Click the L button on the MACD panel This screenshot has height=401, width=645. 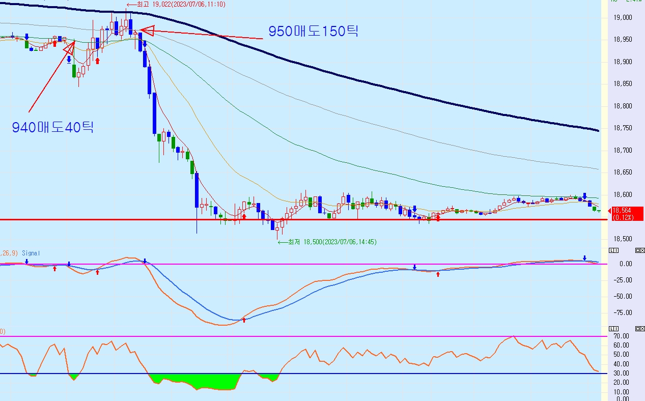tap(611, 250)
